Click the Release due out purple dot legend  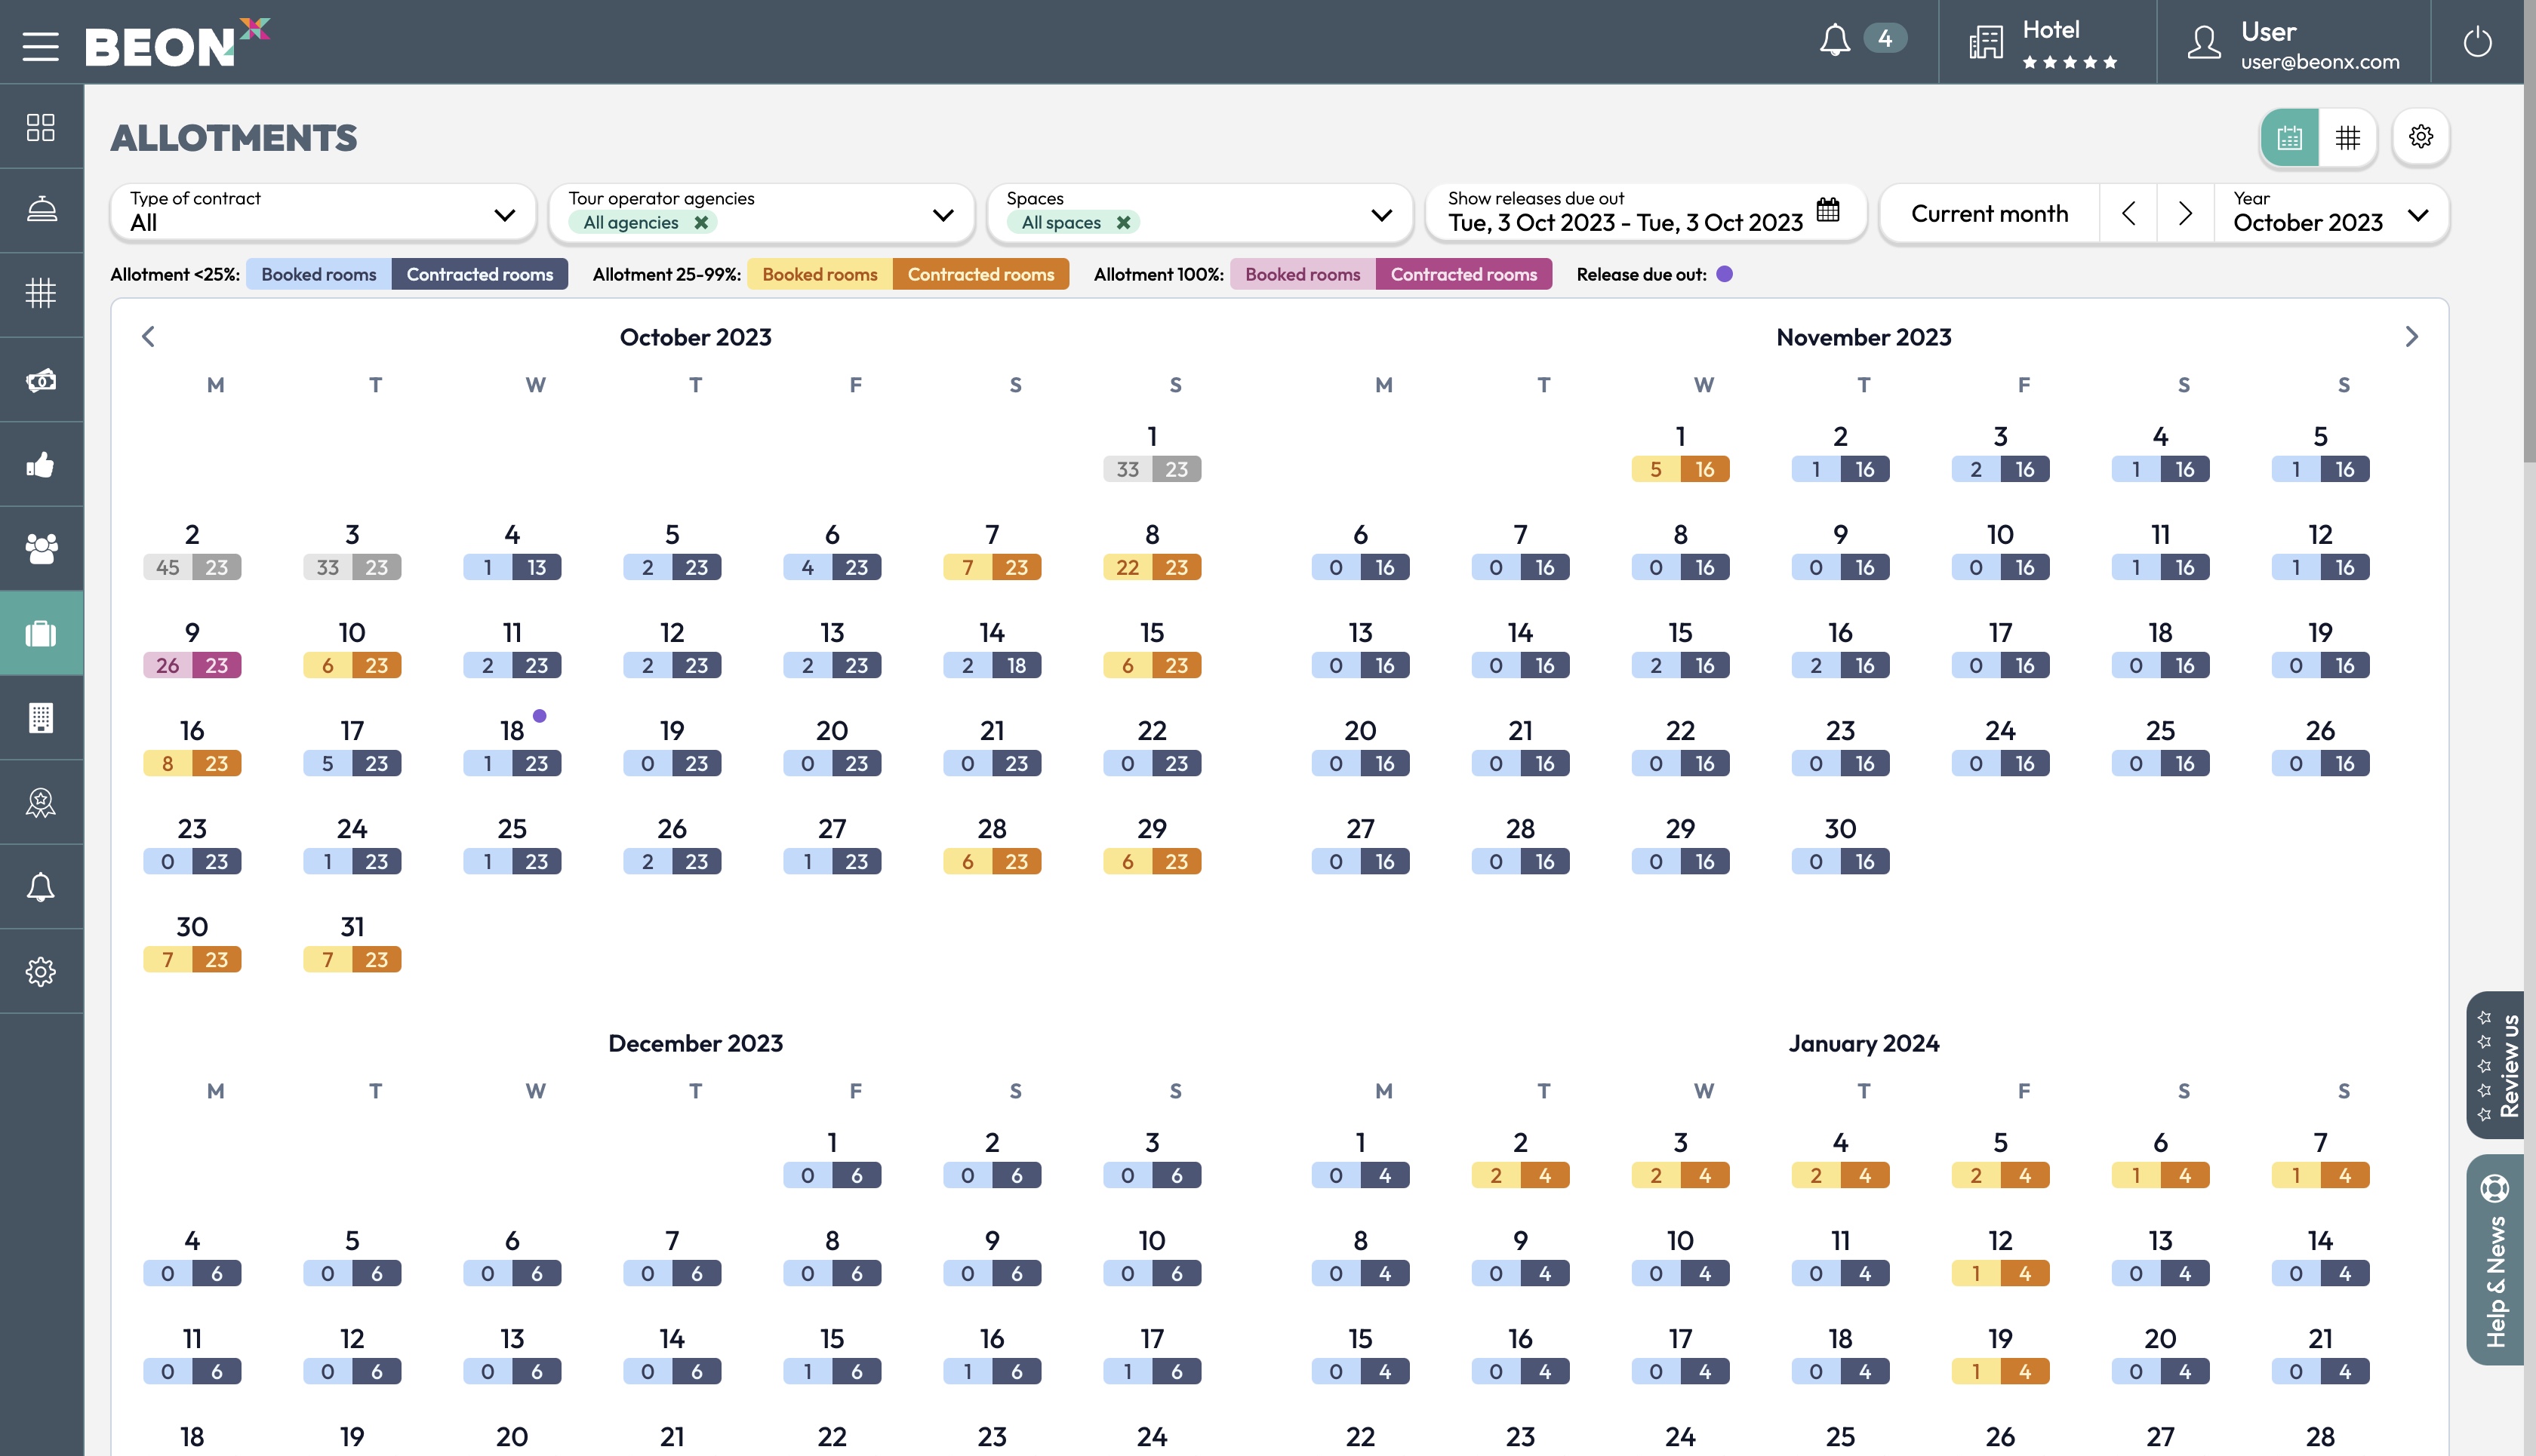click(x=1725, y=274)
